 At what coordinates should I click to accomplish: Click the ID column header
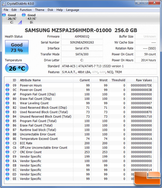pyautogui.click(x=14, y=80)
